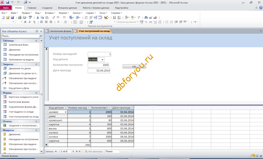Click the Print icon in the toolbar
263x159 pixels.
(x=20, y=17)
